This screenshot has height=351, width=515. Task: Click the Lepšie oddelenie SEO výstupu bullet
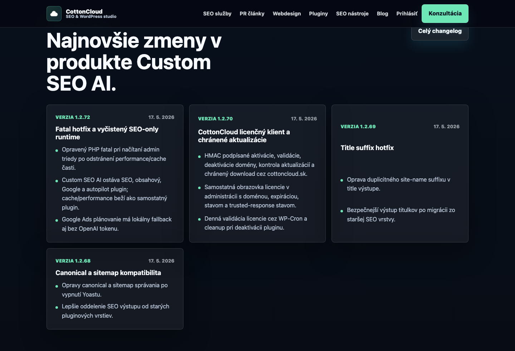pyautogui.click(x=116, y=311)
